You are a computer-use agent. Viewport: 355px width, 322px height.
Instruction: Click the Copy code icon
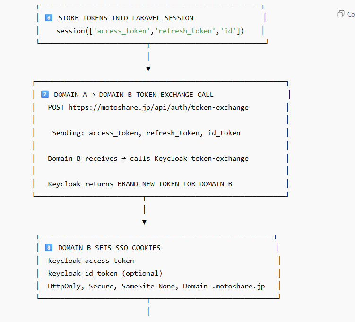340,14
